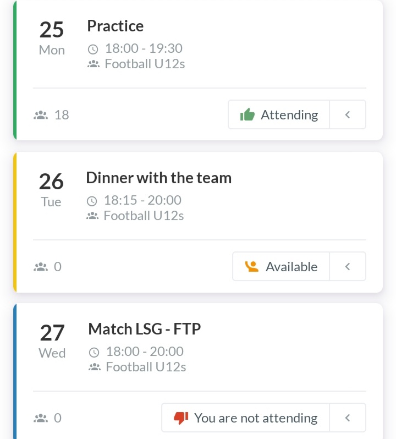Click team icon beside Football U12s in Match card
Screen dimensions: 396x439
click(95, 367)
